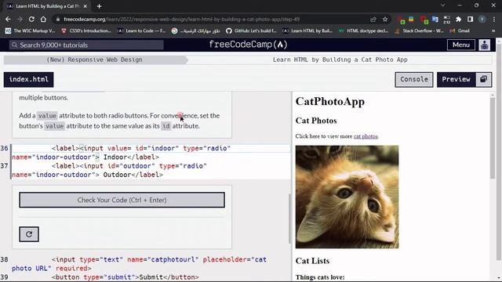502x282 pixels.
Task: Show more bookmarks with the chevron
Action: [493, 31]
